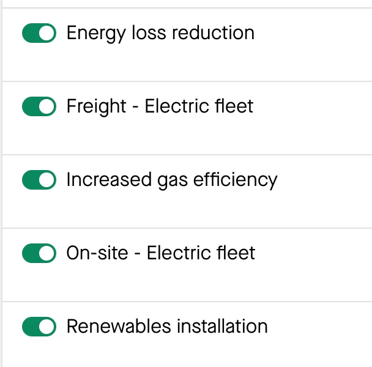The width and height of the screenshot is (372, 367).
Task: Disable the Renewables installation toggle
Action: (x=39, y=327)
